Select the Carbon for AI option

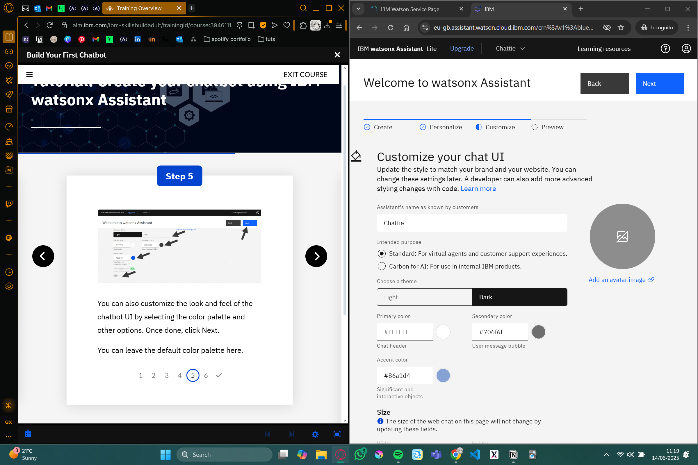(382, 266)
